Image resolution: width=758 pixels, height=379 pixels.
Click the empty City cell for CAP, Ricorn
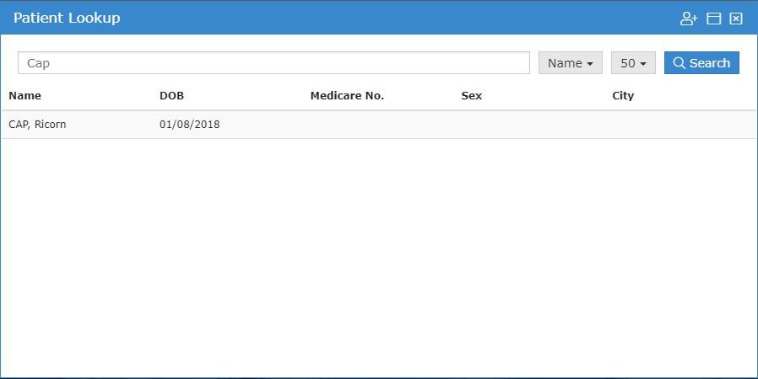pyautogui.click(x=682, y=125)
